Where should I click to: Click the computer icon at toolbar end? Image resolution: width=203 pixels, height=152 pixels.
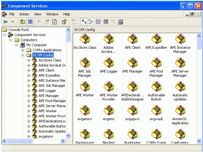tap(121, 22)
